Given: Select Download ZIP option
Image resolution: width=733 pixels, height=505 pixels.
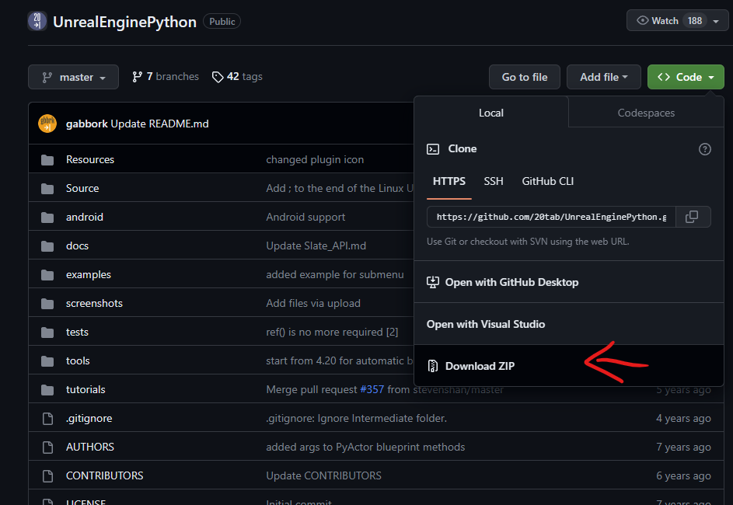Looking at the screenshot, I should 480,365.
